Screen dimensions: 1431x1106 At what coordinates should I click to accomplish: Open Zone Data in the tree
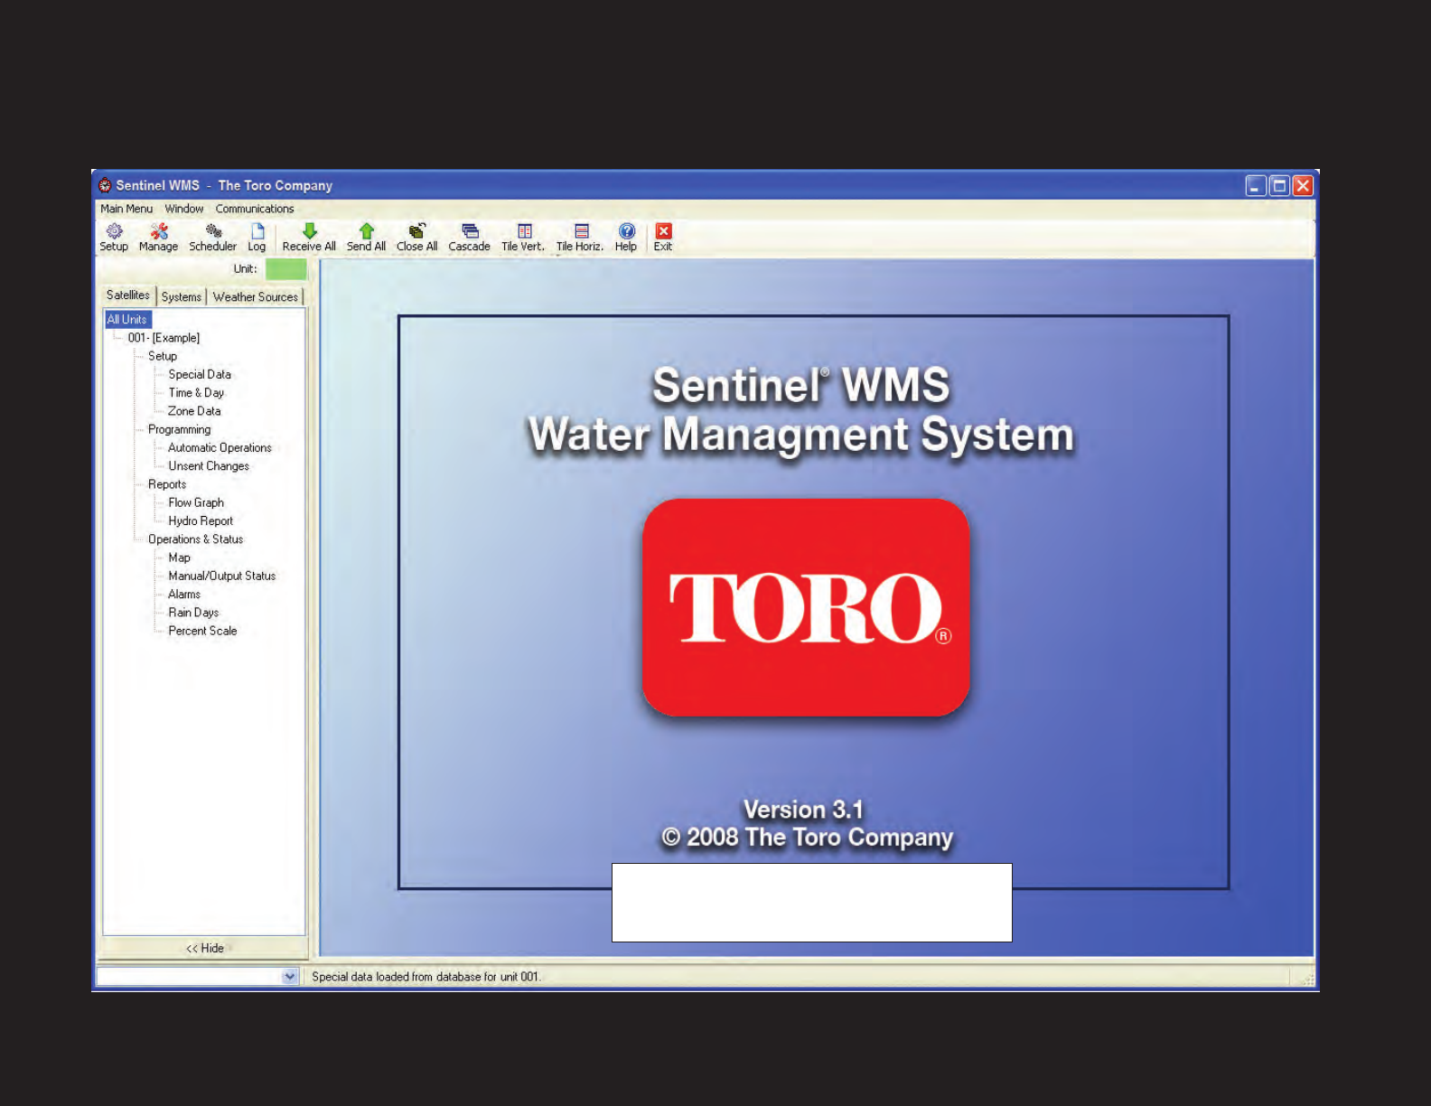[x=194, y=411]
